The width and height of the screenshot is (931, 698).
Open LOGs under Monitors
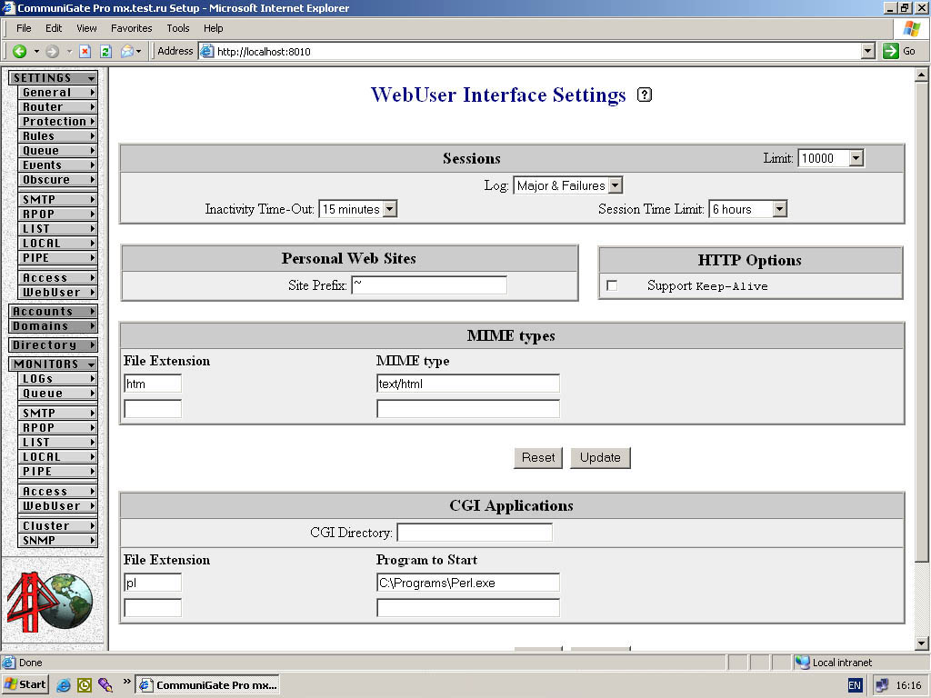(x=58, y=379)
